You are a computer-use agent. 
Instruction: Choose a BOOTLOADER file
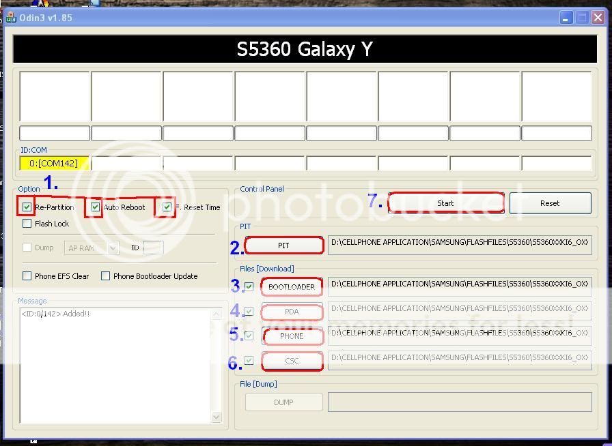tap(292, 287)
